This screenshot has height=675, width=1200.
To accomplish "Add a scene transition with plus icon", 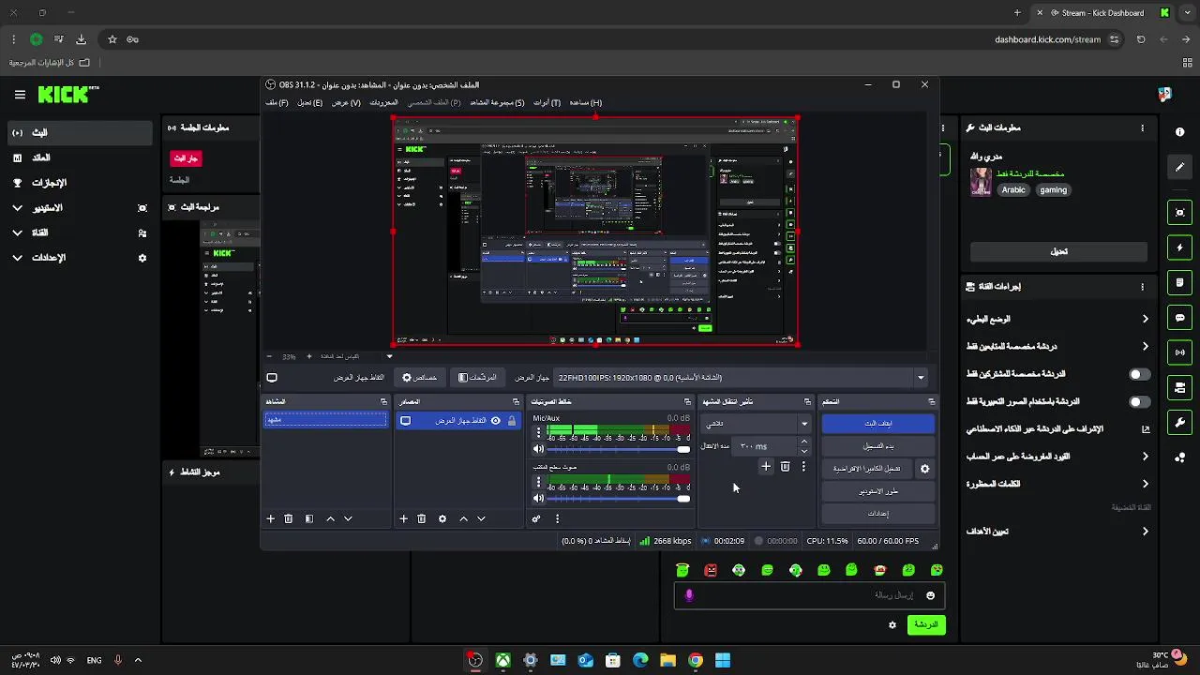I will [x=765, y=466].
